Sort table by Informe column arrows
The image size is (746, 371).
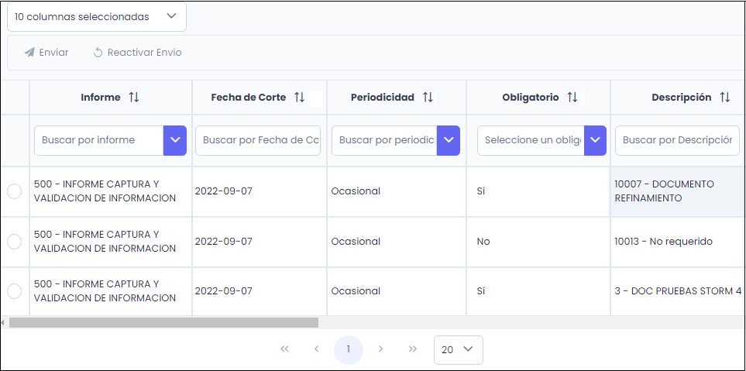134,98
